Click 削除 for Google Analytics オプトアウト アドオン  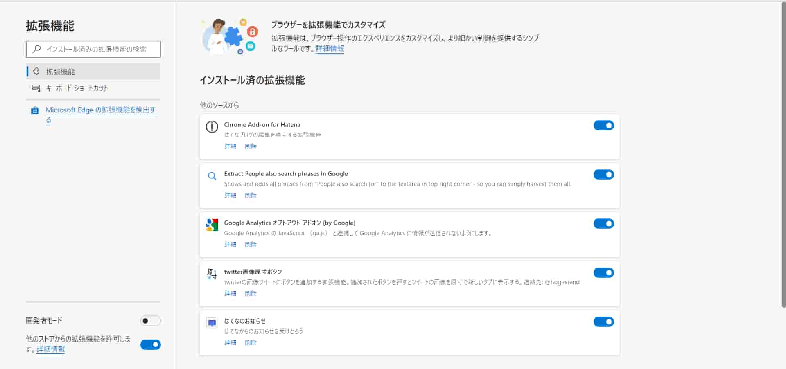[251, 244]
